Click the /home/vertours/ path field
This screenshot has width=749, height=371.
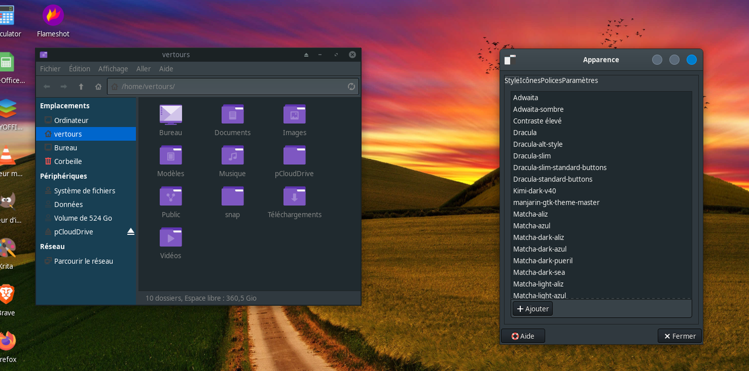pyautogui.click(x=233, y=86)
